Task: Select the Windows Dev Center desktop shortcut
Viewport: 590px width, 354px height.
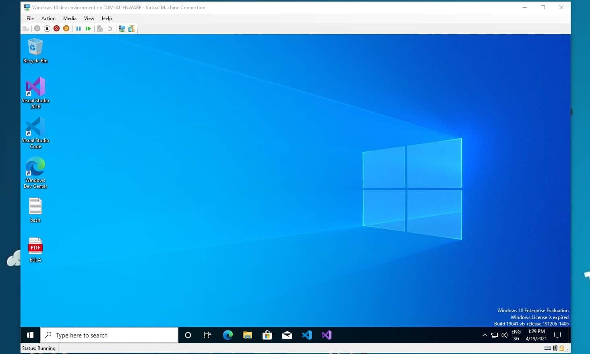Action: point(35,173)
